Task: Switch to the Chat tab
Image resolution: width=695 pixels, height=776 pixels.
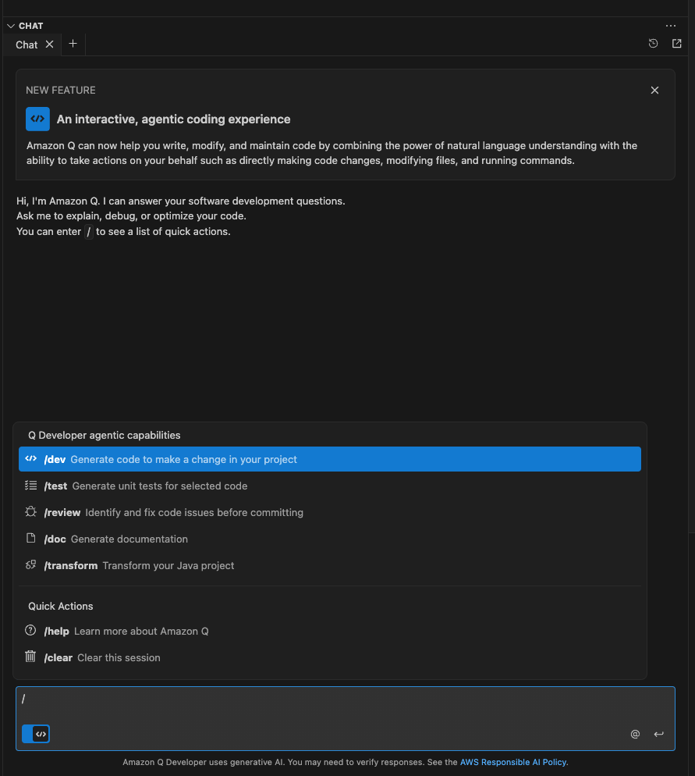Action: click(x=27, y=44)
